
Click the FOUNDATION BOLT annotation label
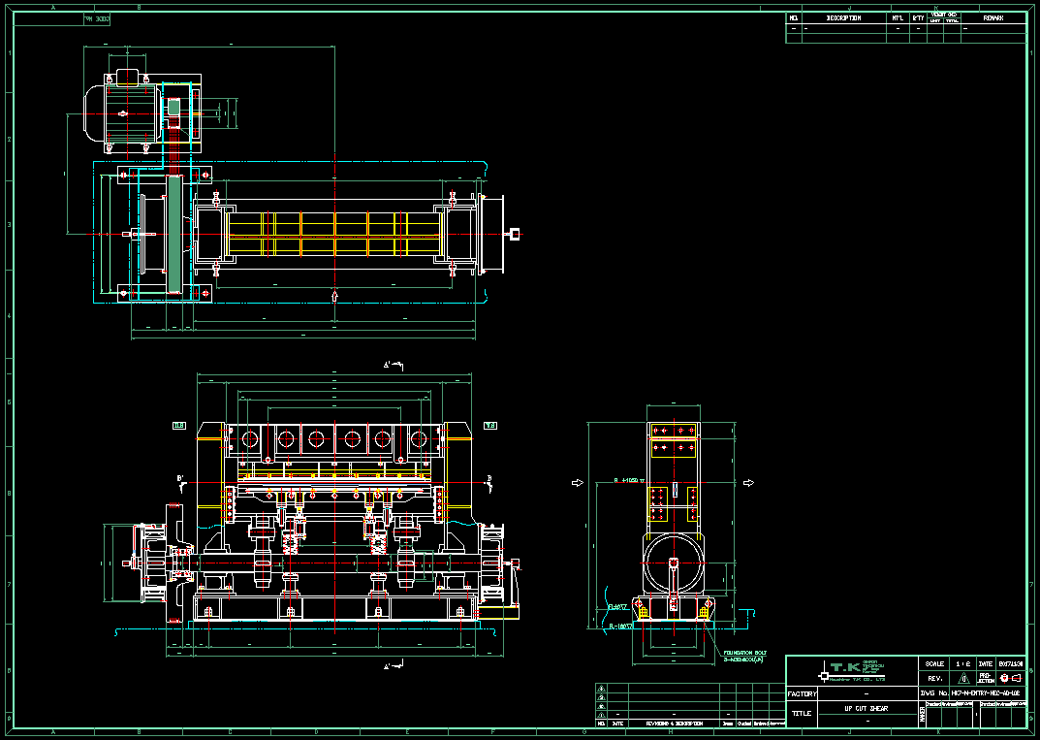[743, 654]
